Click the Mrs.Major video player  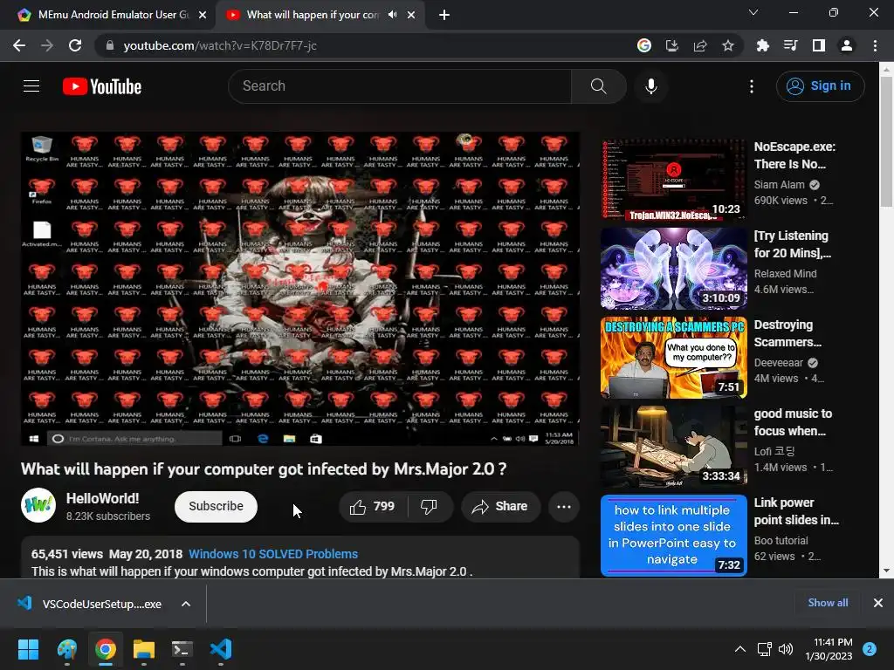pos(300,289)
